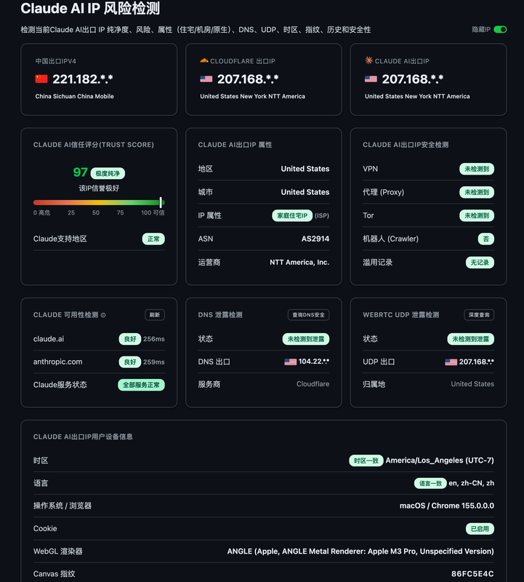
Task: Click the trust score gradient bar
Action: click(99, 202)
